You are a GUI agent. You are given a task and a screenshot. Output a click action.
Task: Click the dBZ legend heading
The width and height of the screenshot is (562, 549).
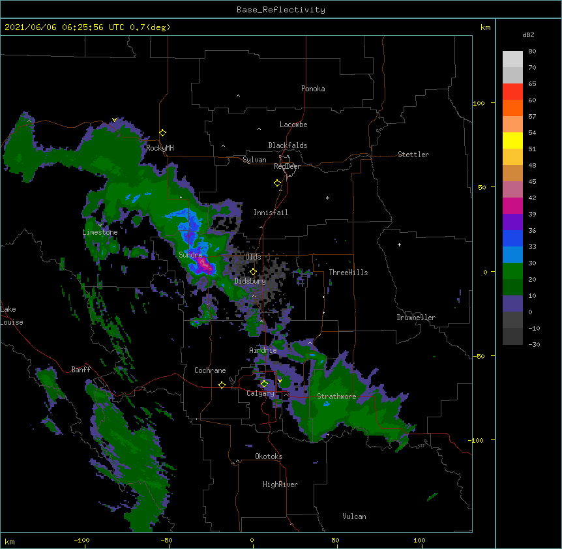(x=528, y=35)
